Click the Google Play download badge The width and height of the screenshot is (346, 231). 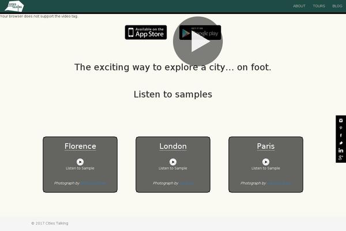[200, 32]
